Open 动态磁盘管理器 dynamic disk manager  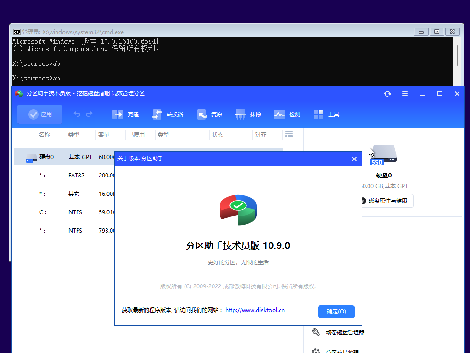coord(345,332)
